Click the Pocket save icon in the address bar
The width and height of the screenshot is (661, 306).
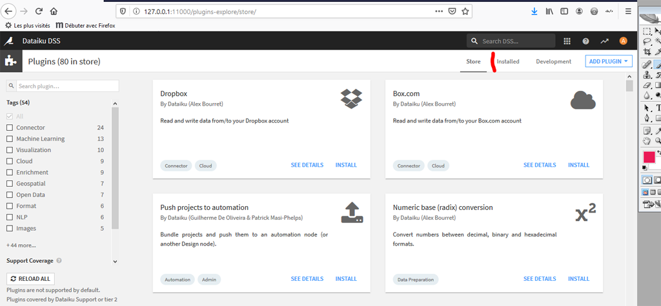[x=452, y=12]
